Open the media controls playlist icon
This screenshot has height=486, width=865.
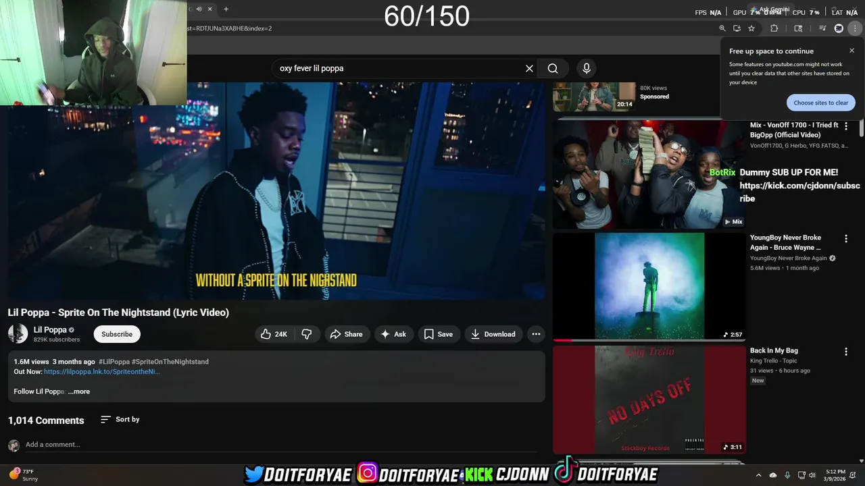(822, 28)
